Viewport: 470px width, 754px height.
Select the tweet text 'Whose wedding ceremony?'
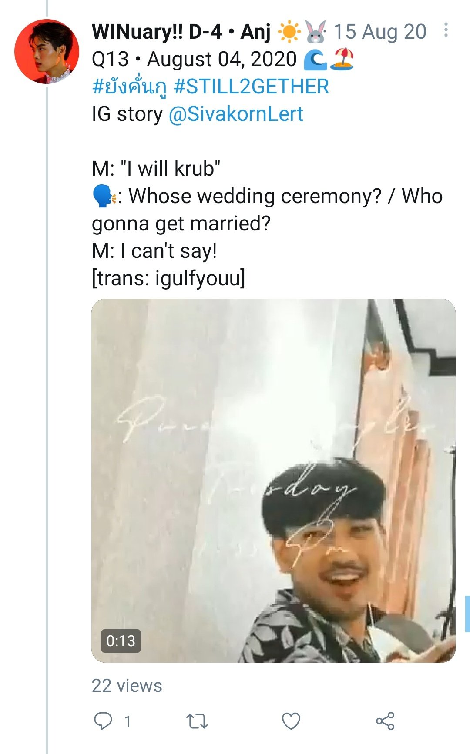tap(255, 196)
